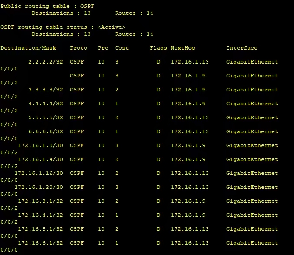The height and width of the screenshot is (255, 294).
Task: Select destination 2.2.2.2/32
Action: [x=46, y=62]
